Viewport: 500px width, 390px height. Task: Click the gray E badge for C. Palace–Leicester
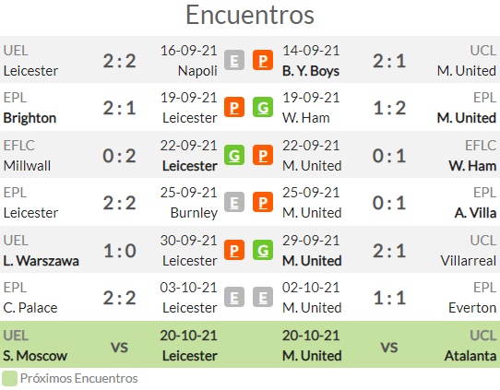pos(234,297)
